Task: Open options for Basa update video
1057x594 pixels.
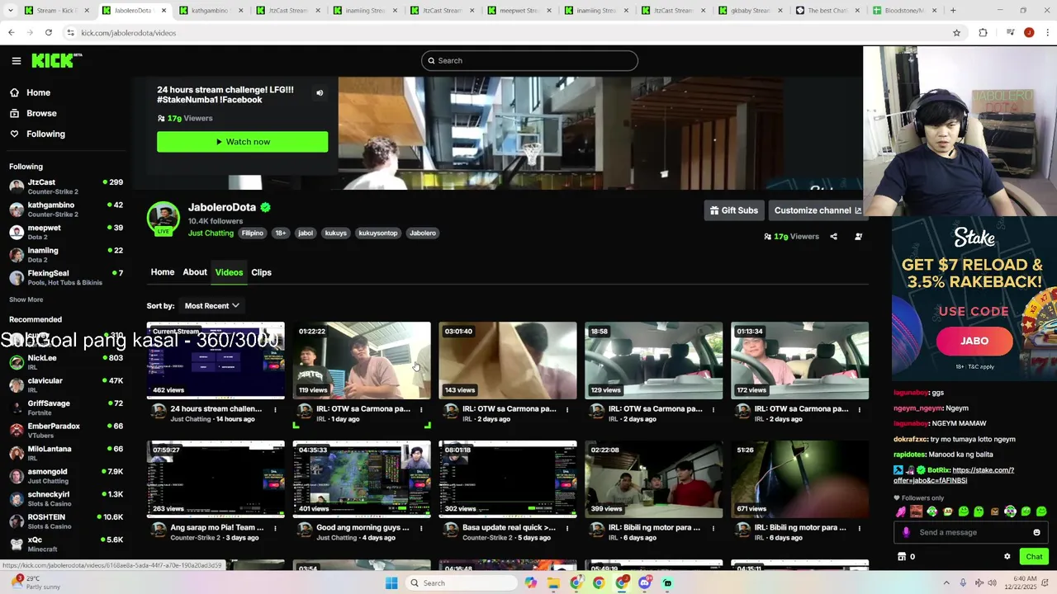Action: coord(567,528)
